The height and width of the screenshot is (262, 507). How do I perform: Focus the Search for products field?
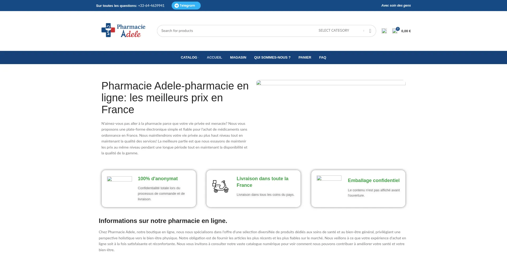pyautogui.click(x=236, y=31)
